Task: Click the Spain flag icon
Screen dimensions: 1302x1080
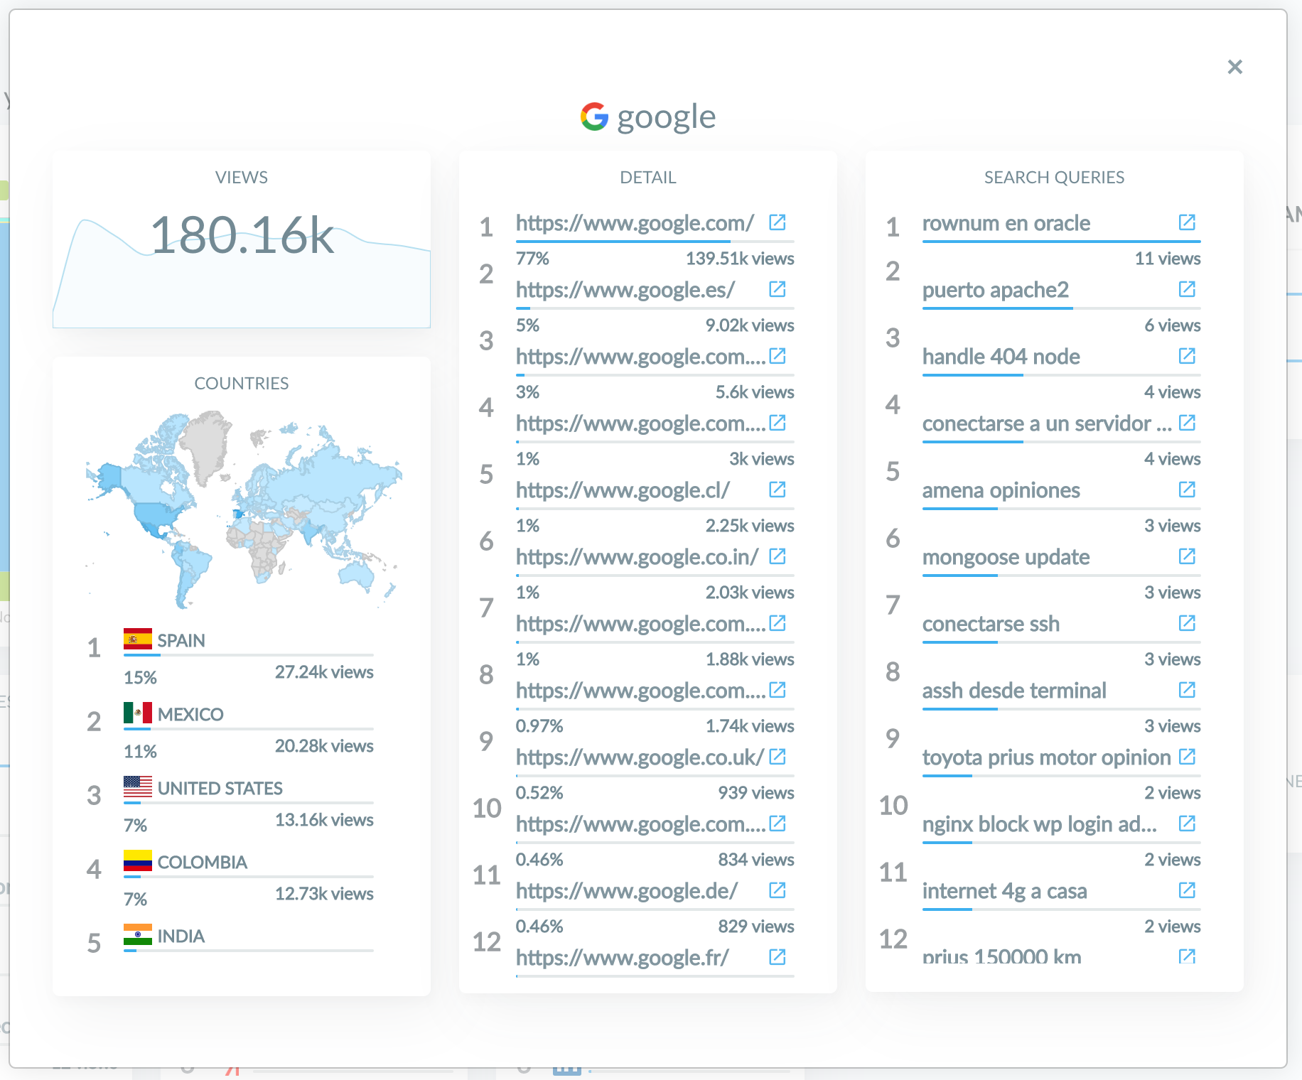Action: (x=138, y=639)
